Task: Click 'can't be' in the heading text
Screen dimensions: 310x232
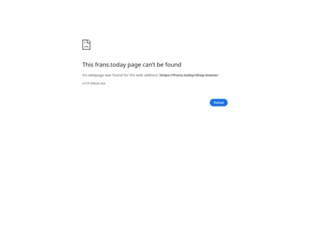Action: 153,65
